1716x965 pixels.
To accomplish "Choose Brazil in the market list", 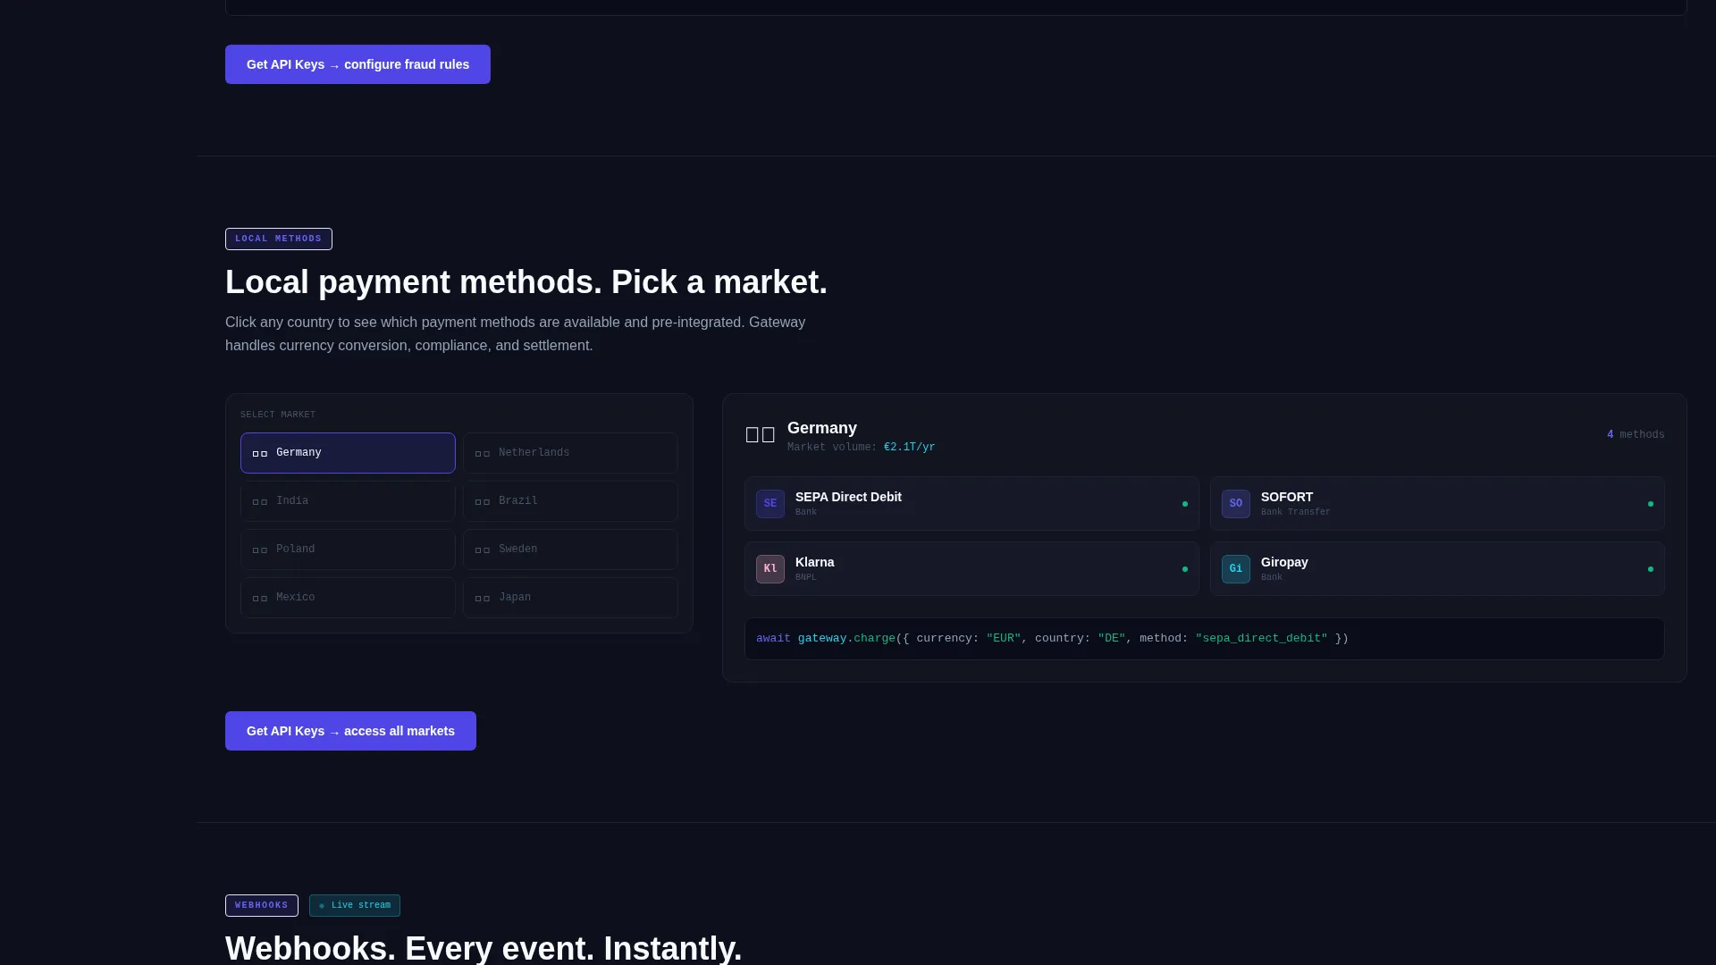I will pyautogui.click(x=570, y=501).
